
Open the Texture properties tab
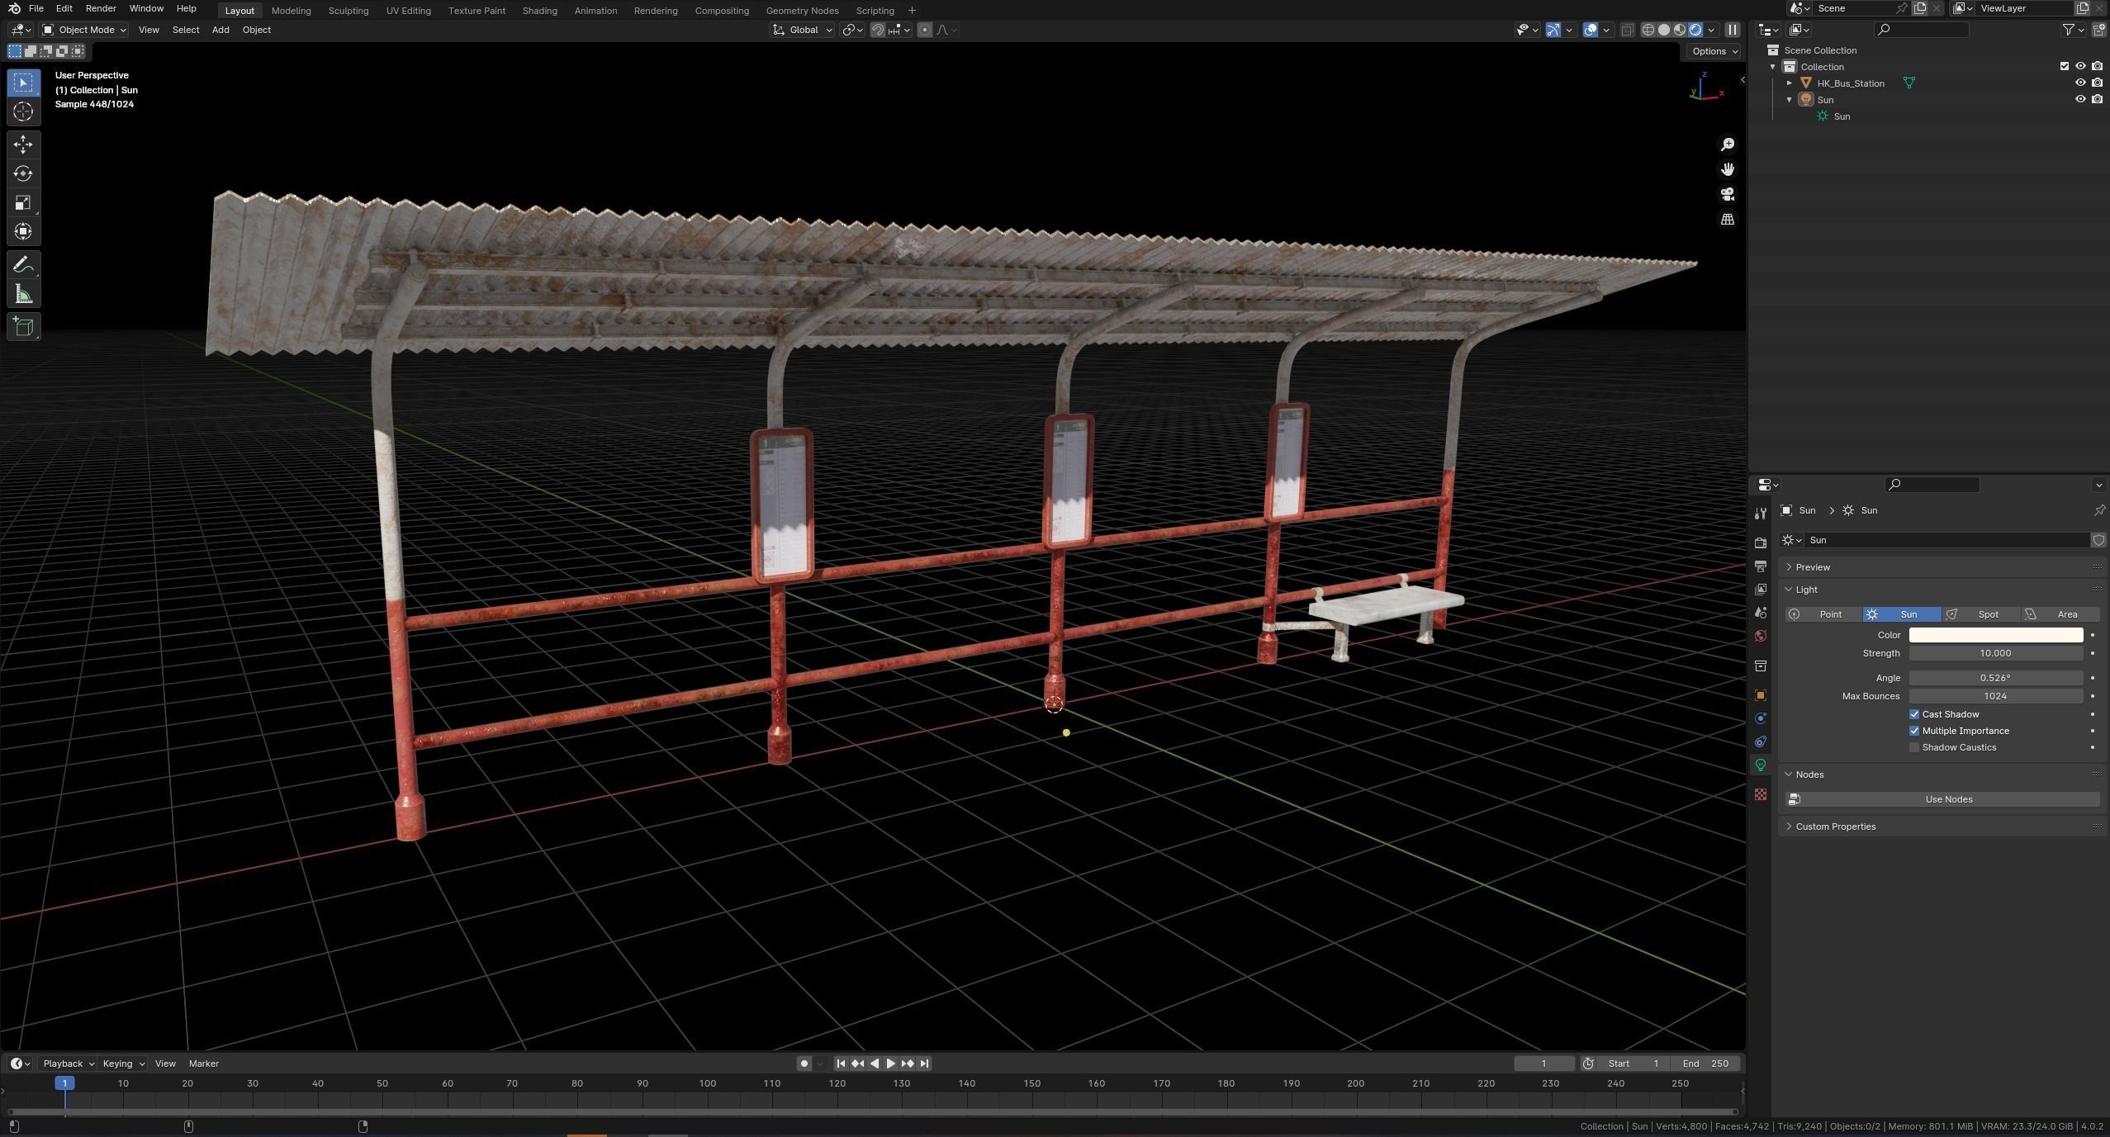[x=1761, y=794]
